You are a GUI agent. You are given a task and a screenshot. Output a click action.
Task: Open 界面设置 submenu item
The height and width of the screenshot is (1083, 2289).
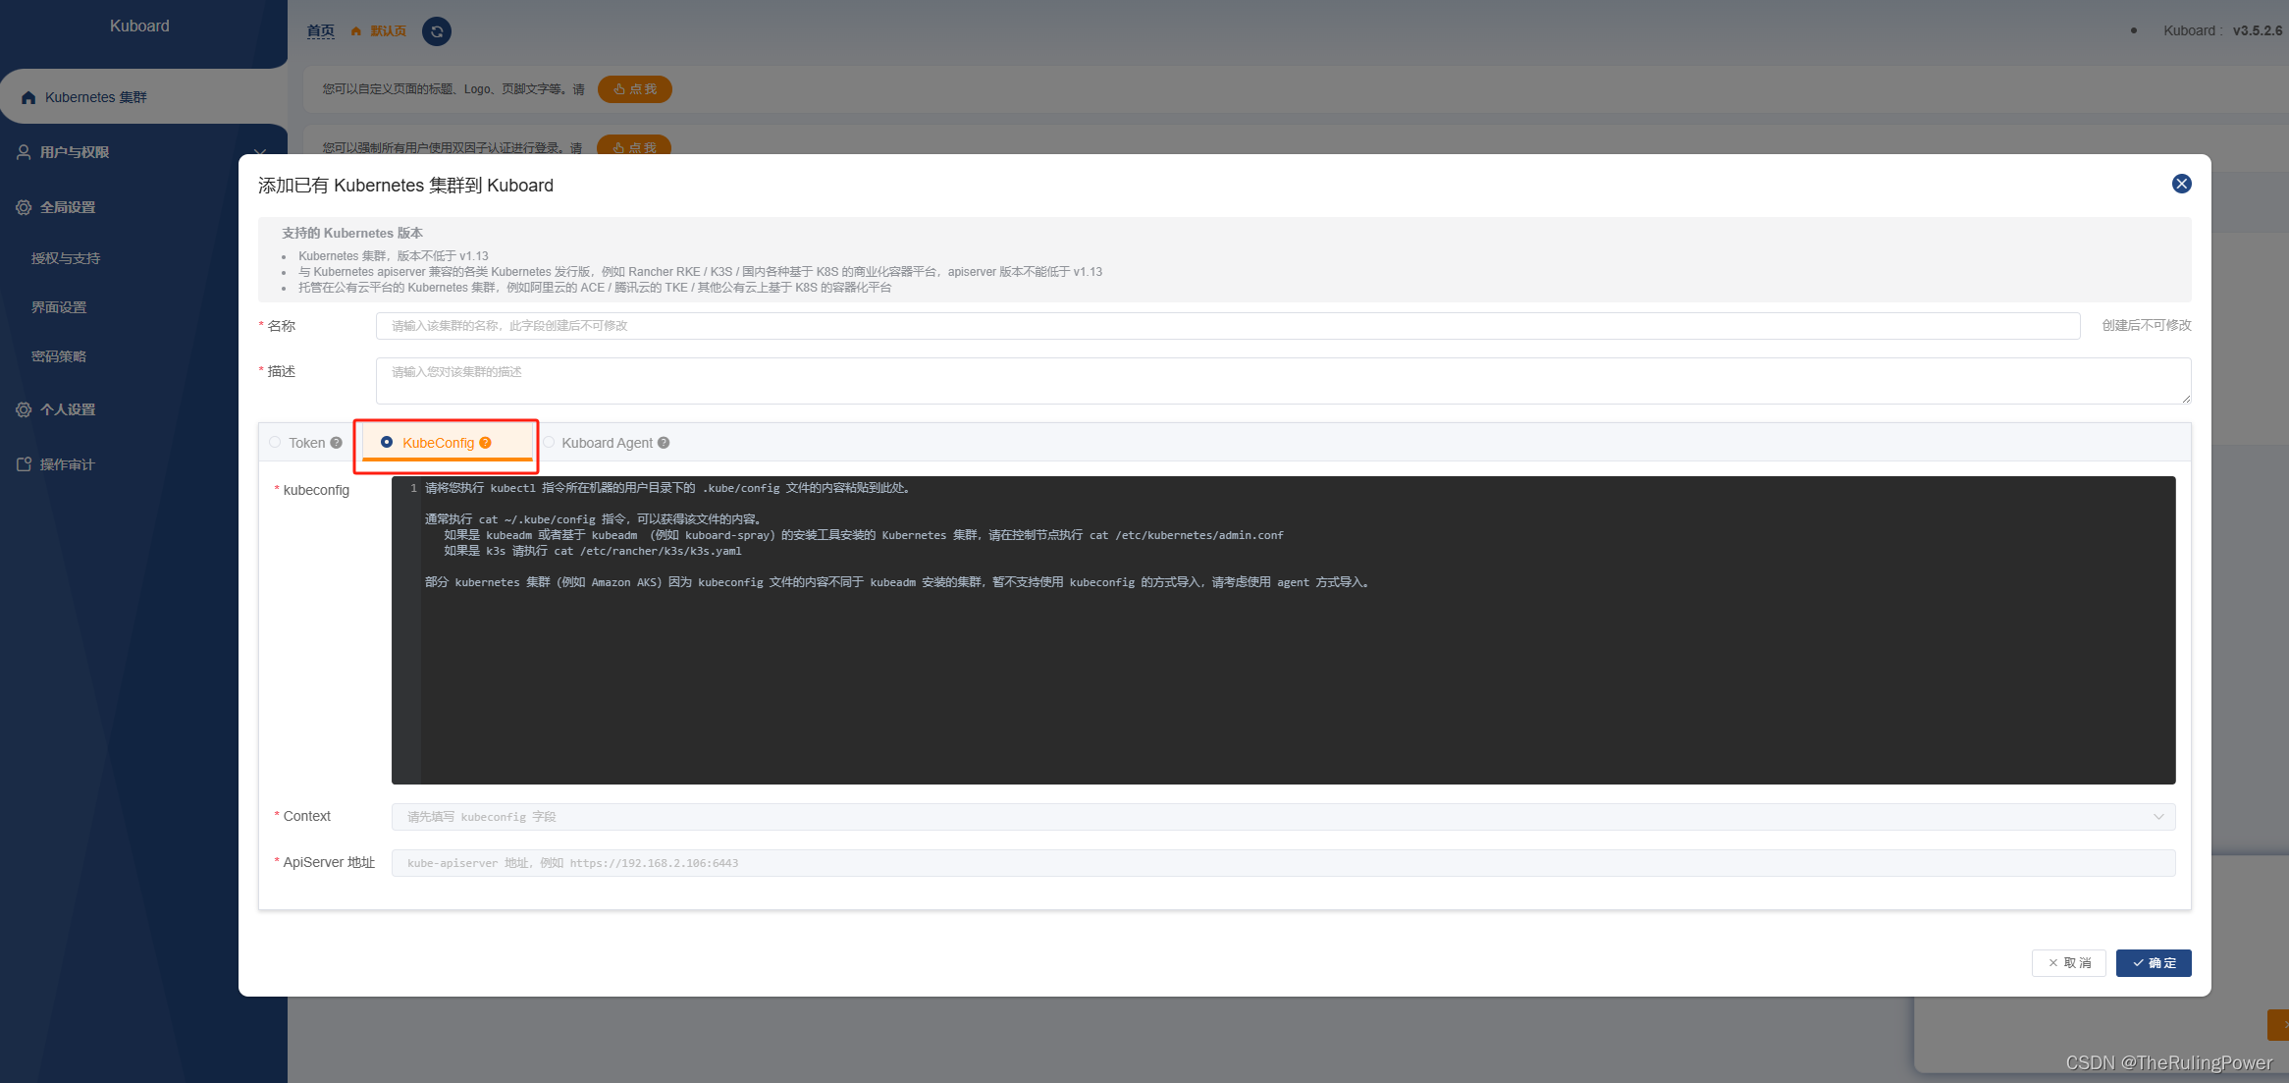point(59,307)
